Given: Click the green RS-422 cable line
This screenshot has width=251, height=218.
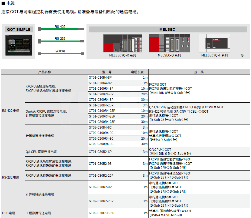Looking at the screenshot, I should click(x=60, y=29).
